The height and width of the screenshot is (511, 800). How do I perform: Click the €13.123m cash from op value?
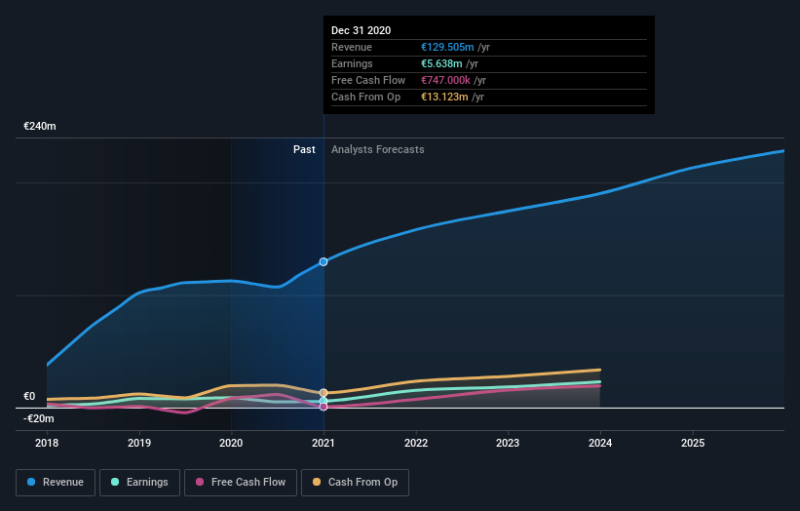pos(444,97)
